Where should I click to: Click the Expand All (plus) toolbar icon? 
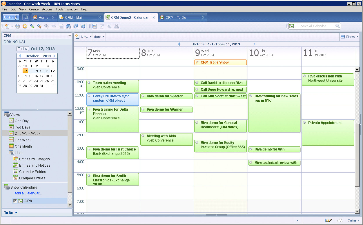(46, 26)
